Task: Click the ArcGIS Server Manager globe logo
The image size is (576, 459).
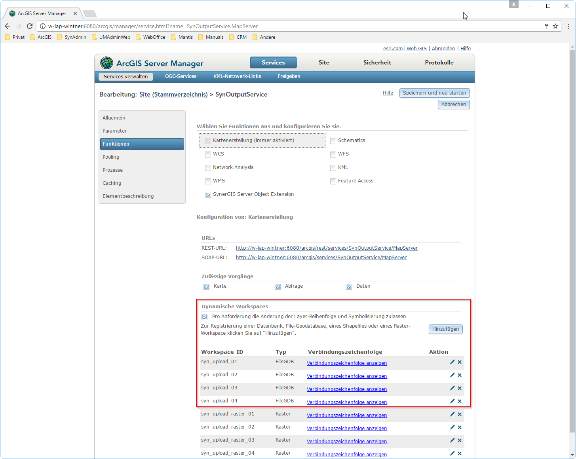Action: click(106, 63)
